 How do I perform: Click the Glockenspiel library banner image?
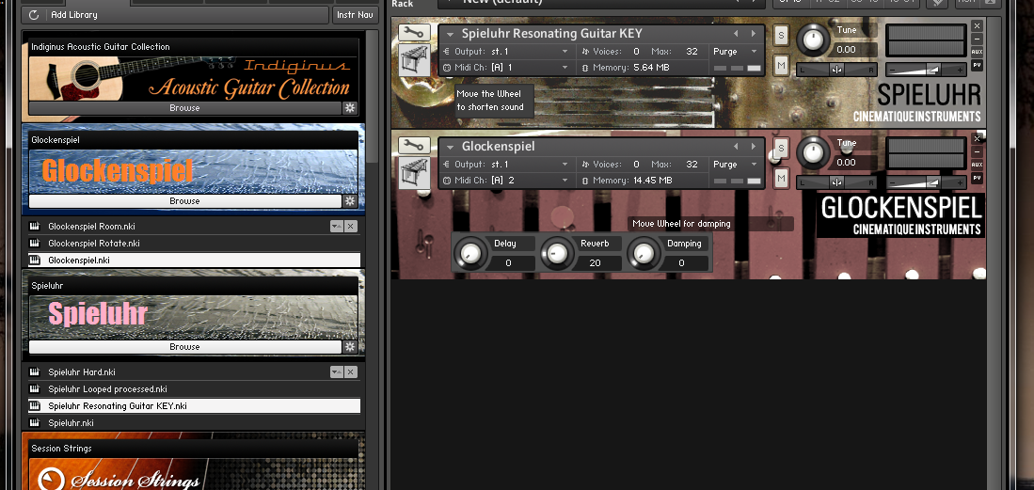[194, 171]
